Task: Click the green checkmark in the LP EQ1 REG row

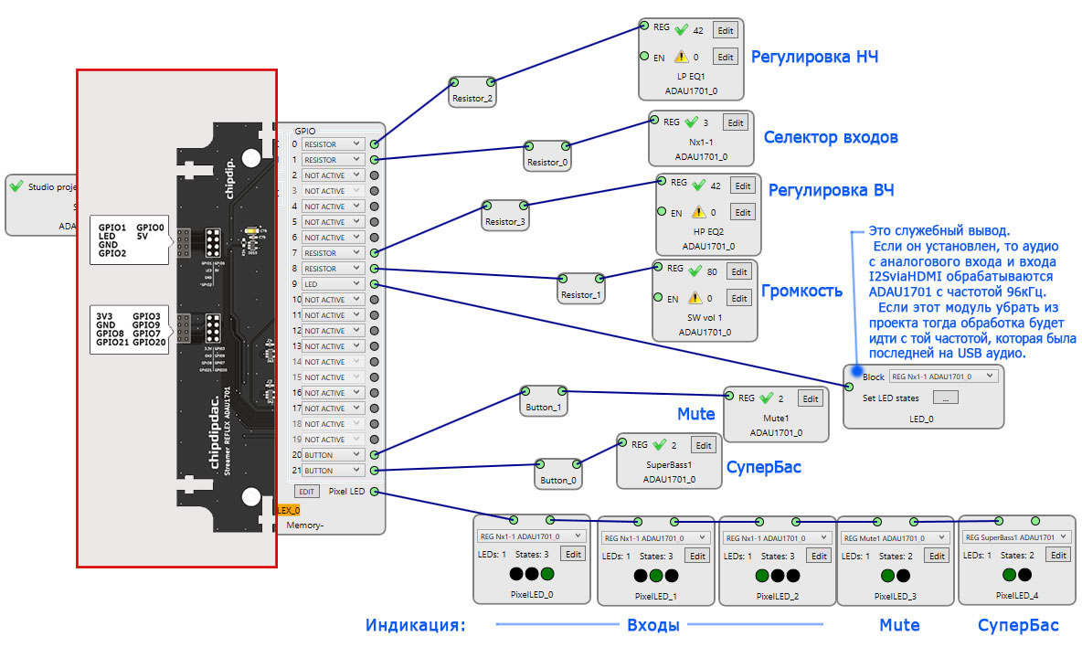Action: pos(679,29)
